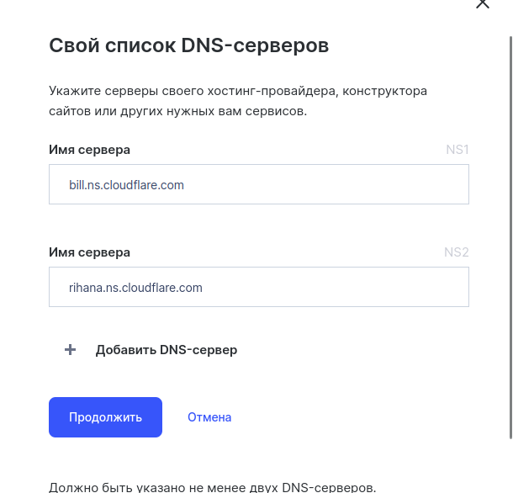Click the Отмена link
The height and width of the screenshot is (493, 513).
209,417
